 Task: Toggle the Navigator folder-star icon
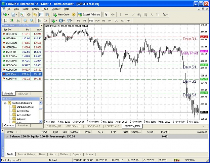coord(35,14)
